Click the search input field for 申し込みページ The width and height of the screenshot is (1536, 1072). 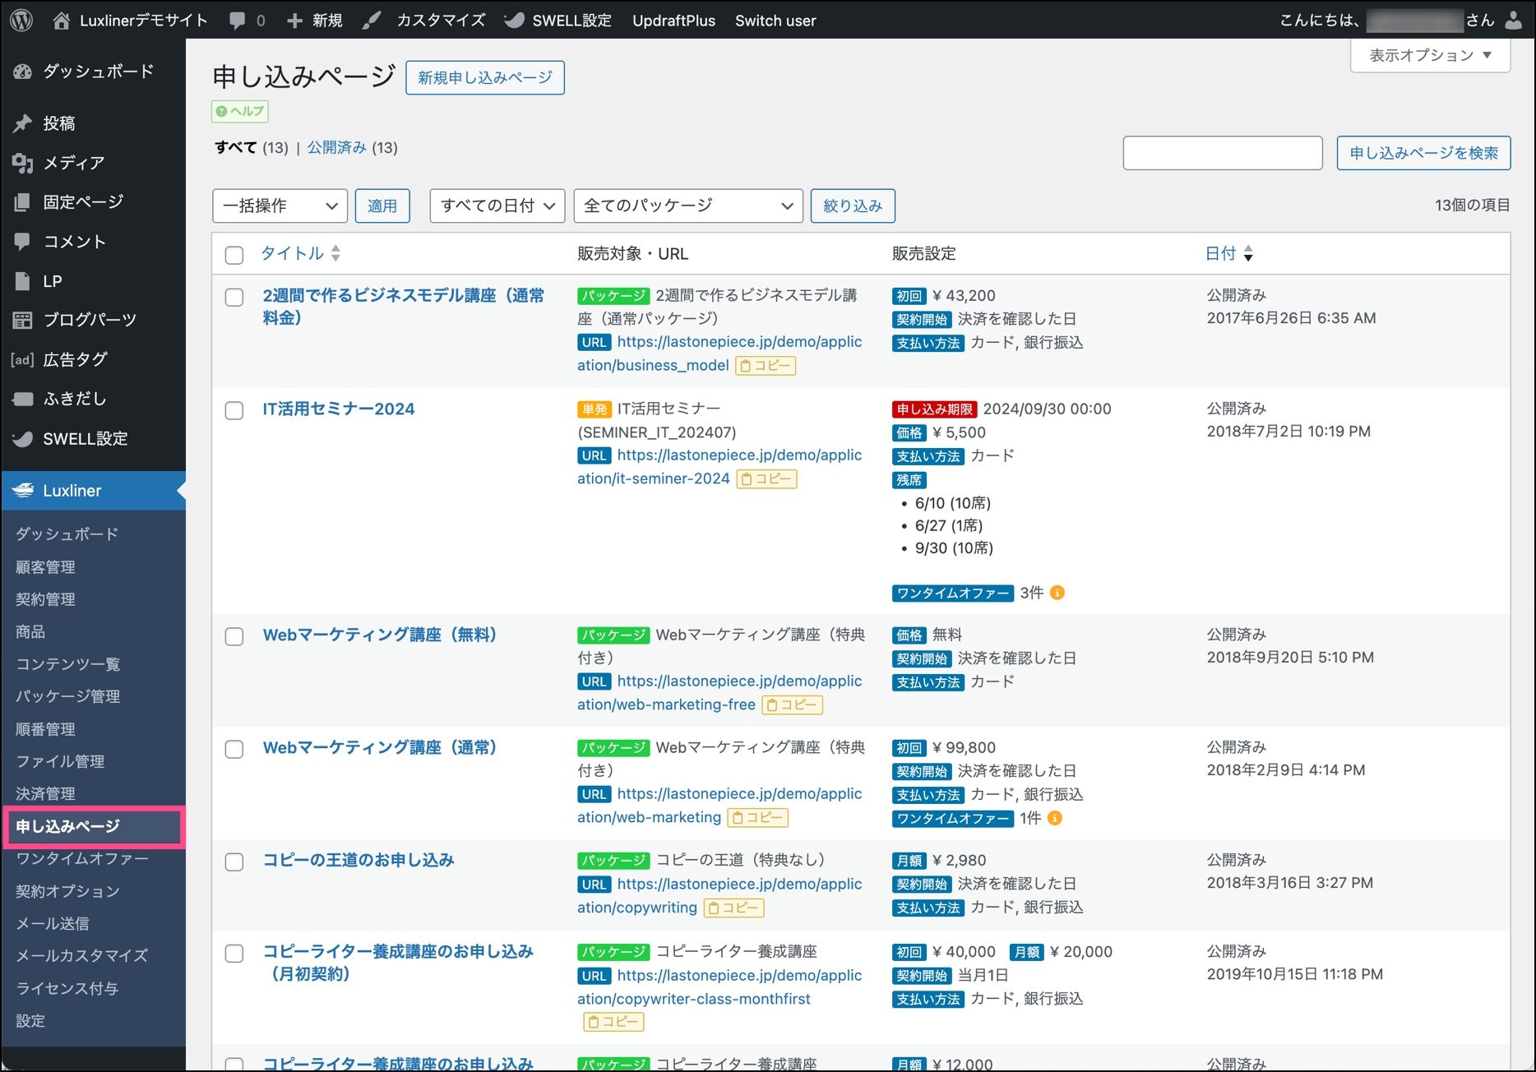(x=1222, y=153)
